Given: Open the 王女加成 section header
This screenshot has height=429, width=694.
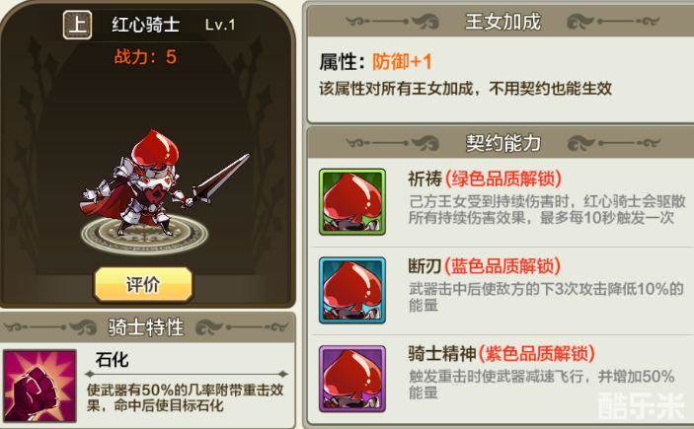Looking at the screenshot, I should click(x=502, y=22).
